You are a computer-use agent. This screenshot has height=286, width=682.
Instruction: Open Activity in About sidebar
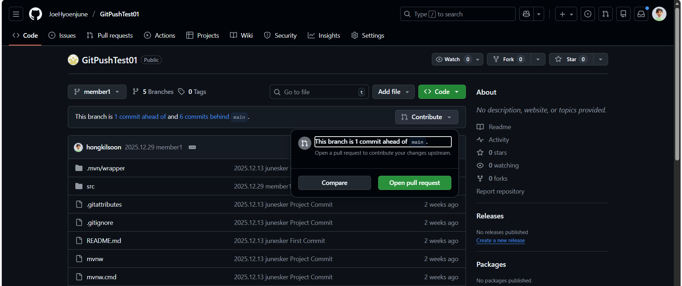(x=493, y=140)
